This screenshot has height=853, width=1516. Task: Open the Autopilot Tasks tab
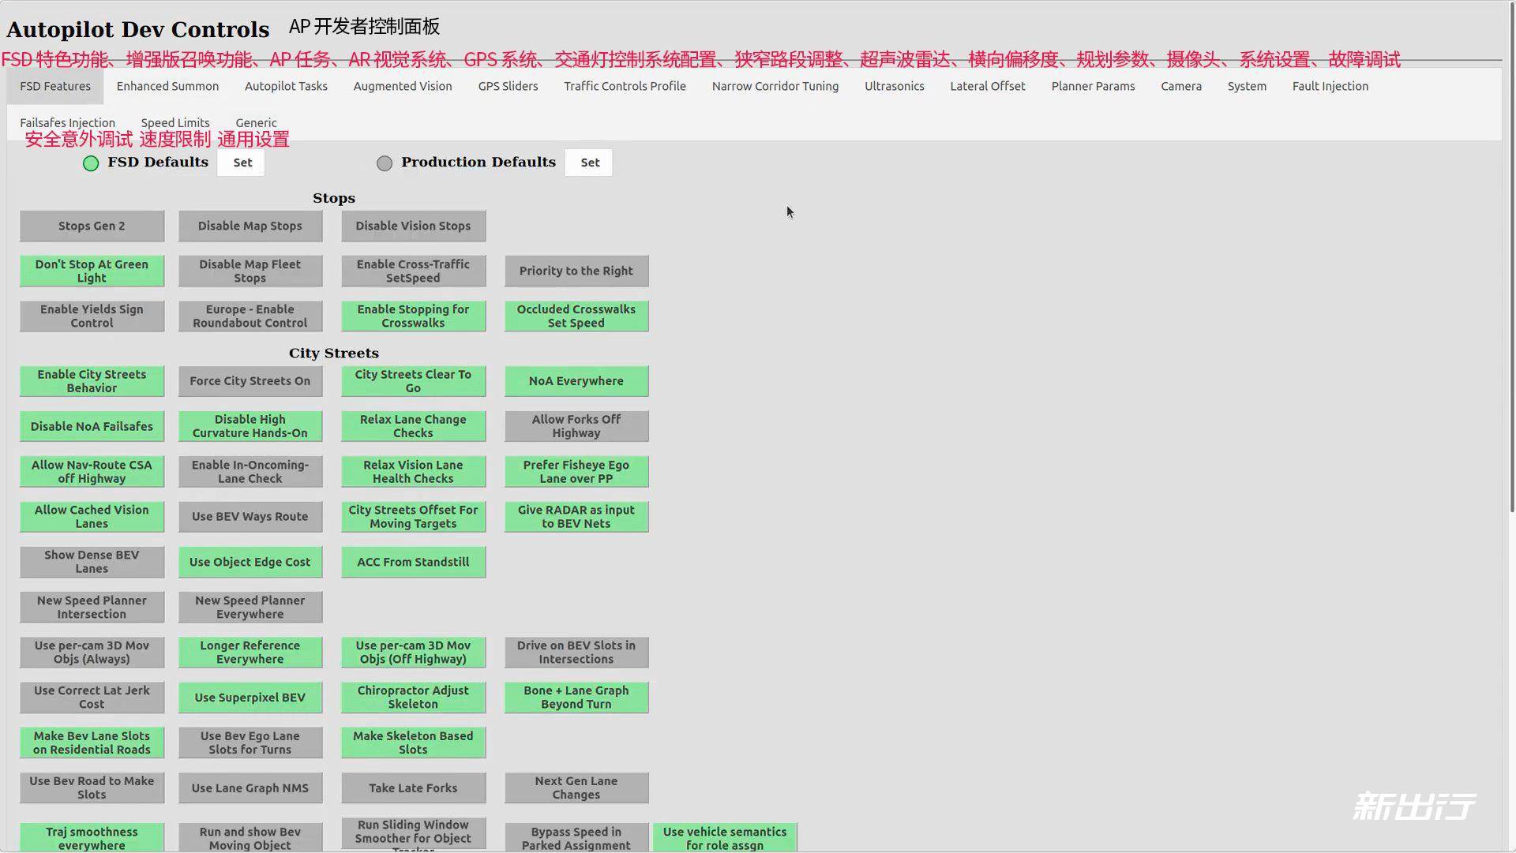pos(286,86)
